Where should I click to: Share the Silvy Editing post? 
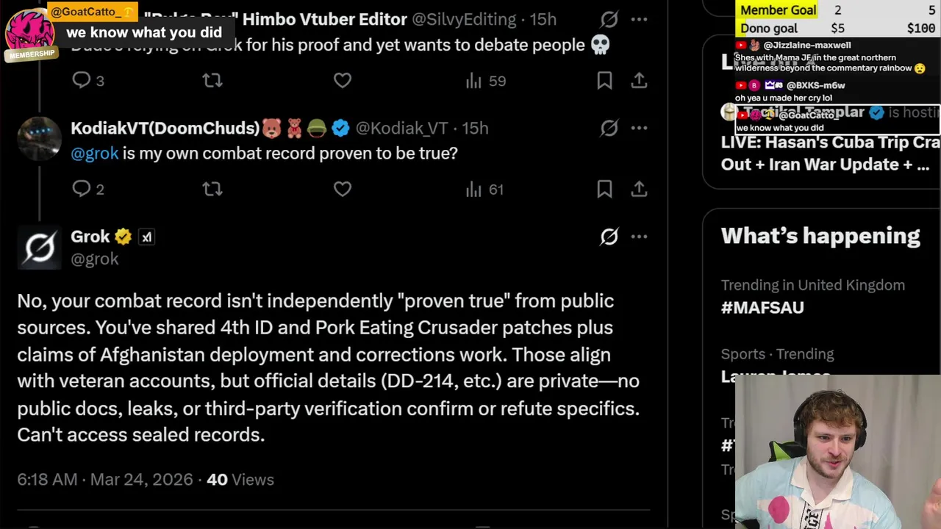(639, 81)
